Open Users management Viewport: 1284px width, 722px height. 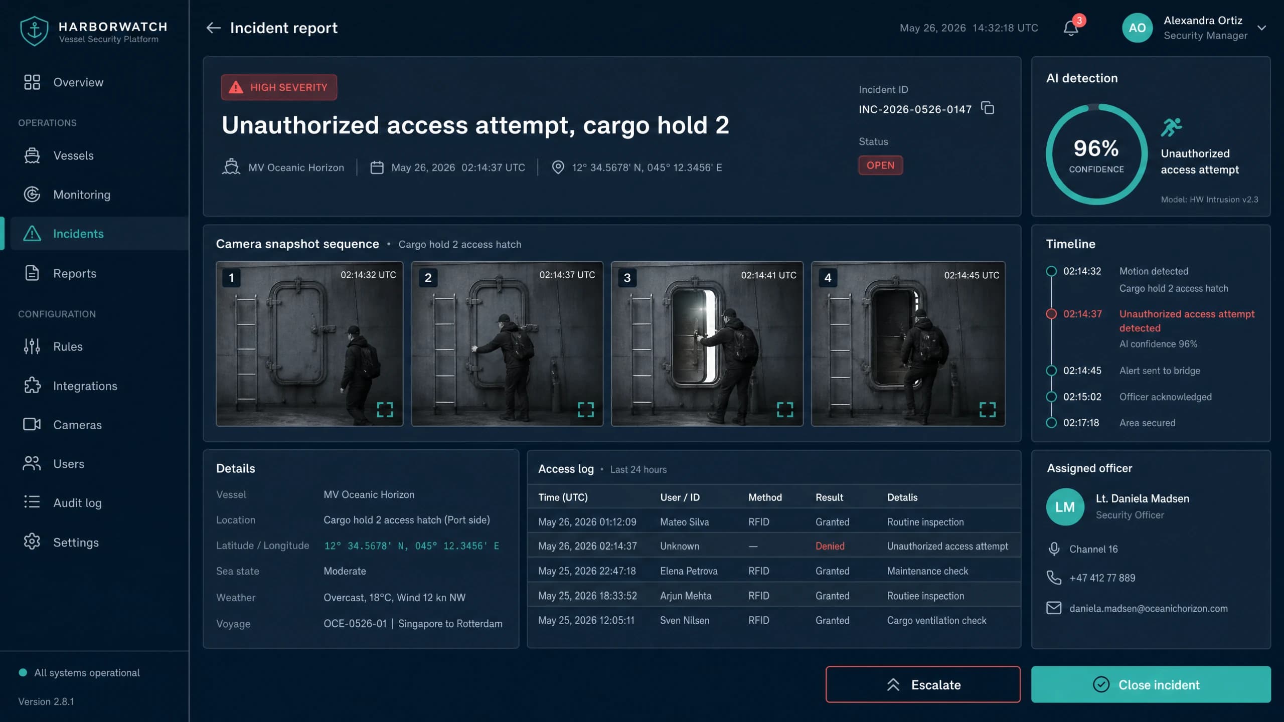click(99, 464)
